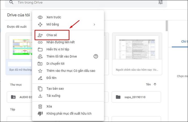Click the download icon beside Tải xuống
The image size is (188, 122).
[40, 96]
